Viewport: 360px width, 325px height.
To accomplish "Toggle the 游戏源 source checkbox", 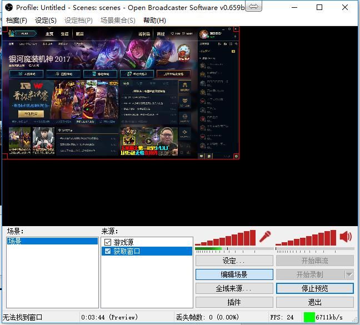I will tap(108, 242).
